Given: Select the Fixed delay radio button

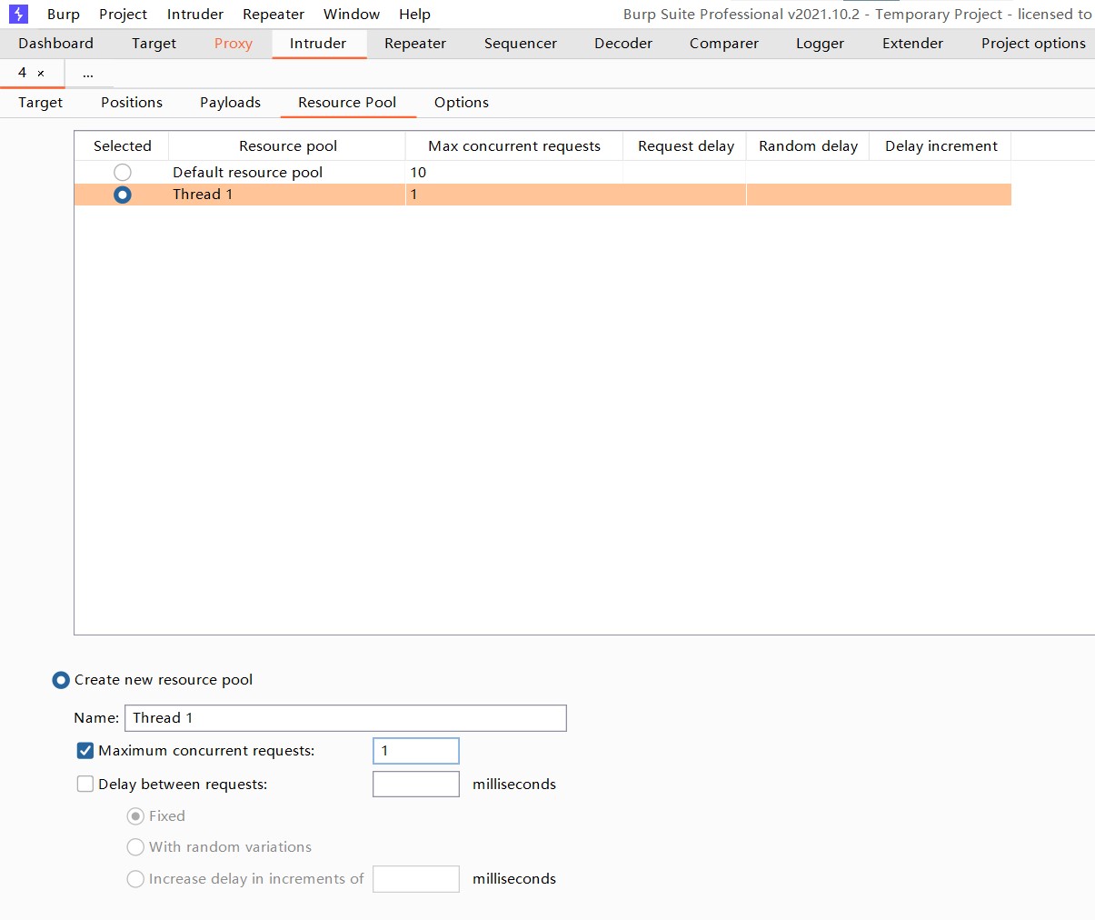Looking at the screenshot, I should 135,816.
